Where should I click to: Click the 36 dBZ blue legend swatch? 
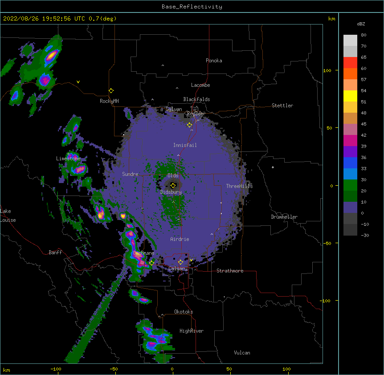pos(350,163)
